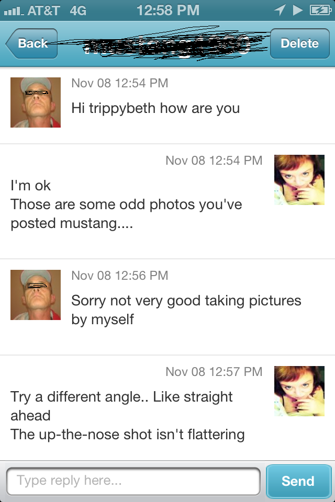Tap the Back button in header
Viewport: 335px width, 502px height.
tap(31, 44)
